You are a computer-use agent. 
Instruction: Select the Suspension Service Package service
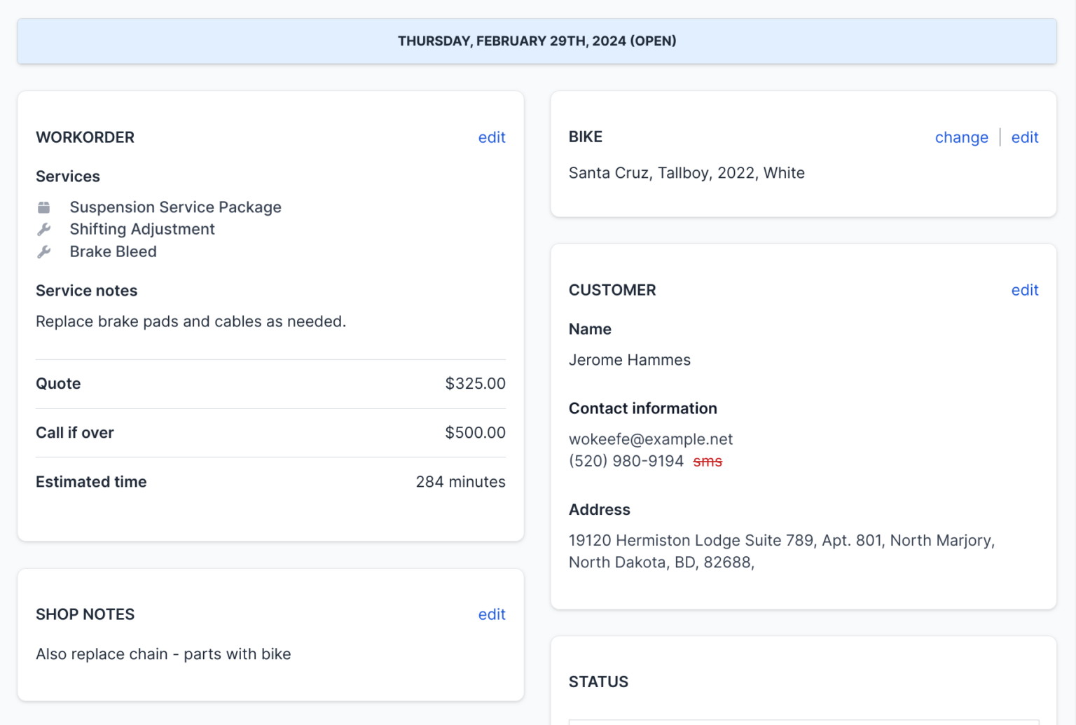[175, 207]
